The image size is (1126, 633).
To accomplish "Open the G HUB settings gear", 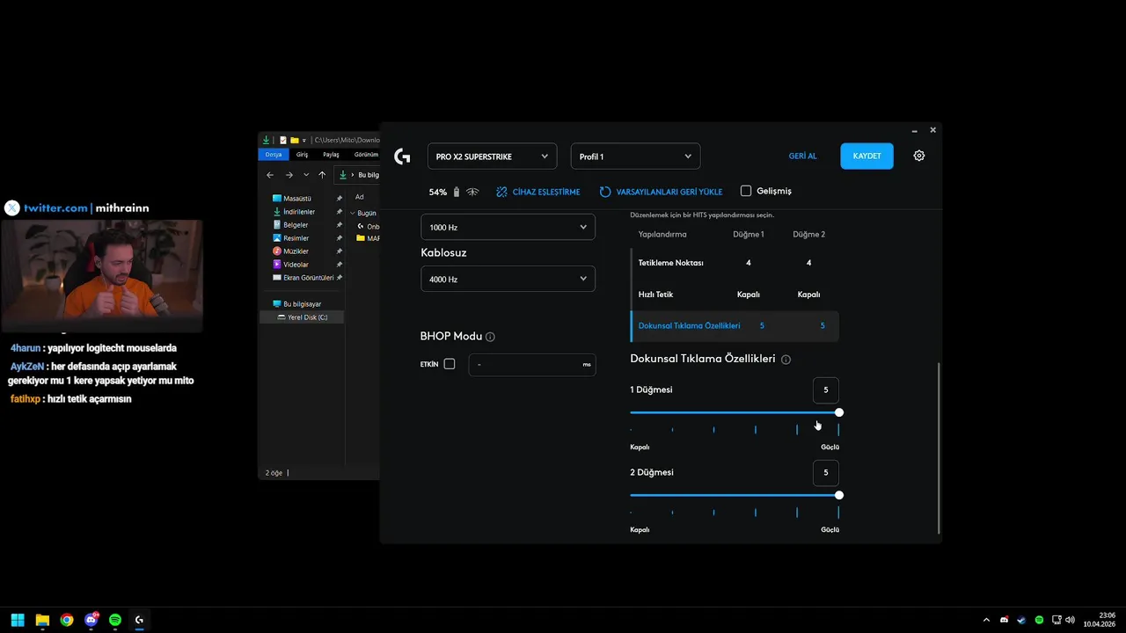I will pos(919,156).
